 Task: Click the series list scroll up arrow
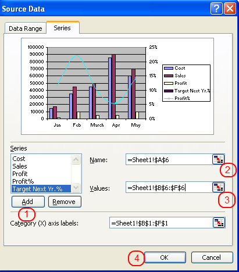(76, 160)
